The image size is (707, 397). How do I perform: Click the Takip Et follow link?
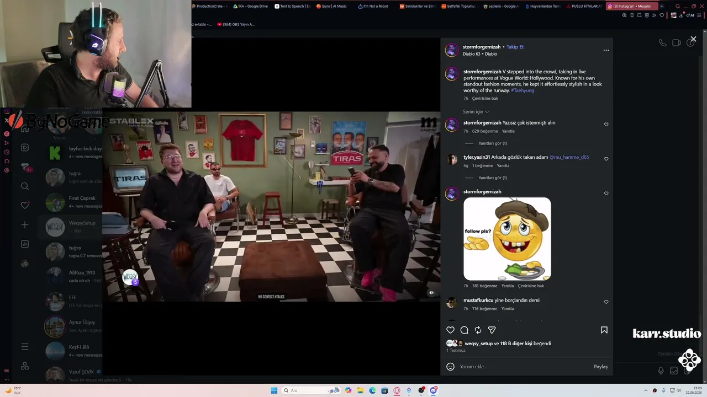pyautogui.click(x=515, y=47)
